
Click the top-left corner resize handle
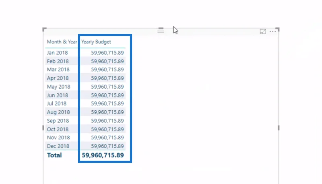(44, 29)
